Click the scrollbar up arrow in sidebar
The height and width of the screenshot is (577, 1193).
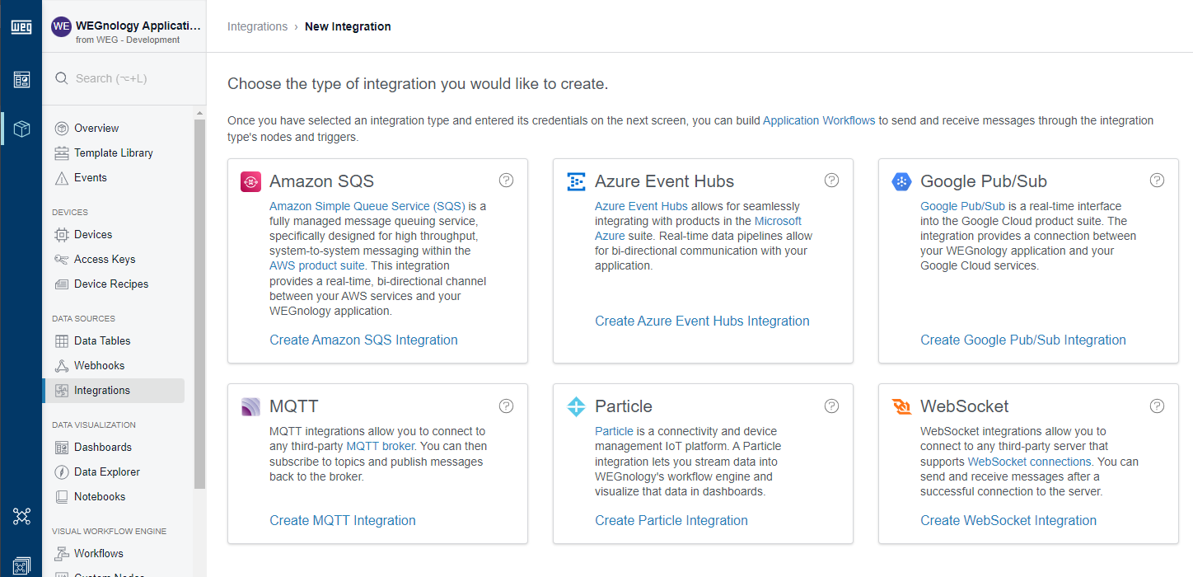pos(199,112)
